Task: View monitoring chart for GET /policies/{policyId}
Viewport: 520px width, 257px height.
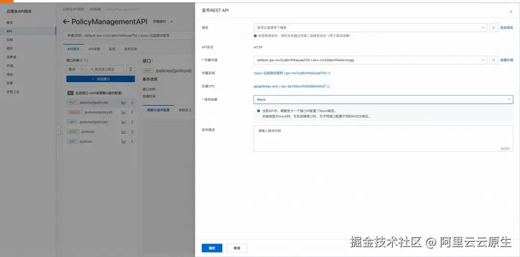Action: [124, 122]
